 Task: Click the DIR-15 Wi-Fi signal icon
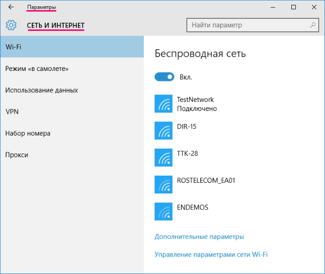point(164,131)
